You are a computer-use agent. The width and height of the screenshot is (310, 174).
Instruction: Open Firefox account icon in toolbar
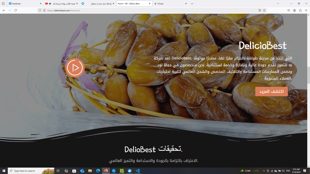pos(295,11)
